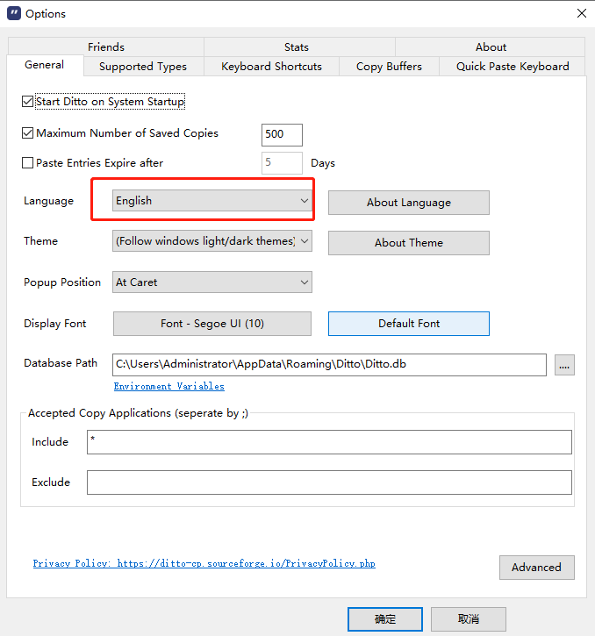Open the Language dropdown

click(212, 201)
